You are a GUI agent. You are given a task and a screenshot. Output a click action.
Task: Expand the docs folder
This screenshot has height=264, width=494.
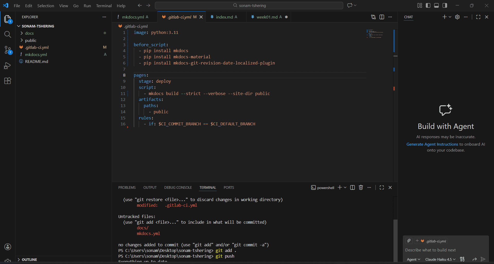[29, 33]
